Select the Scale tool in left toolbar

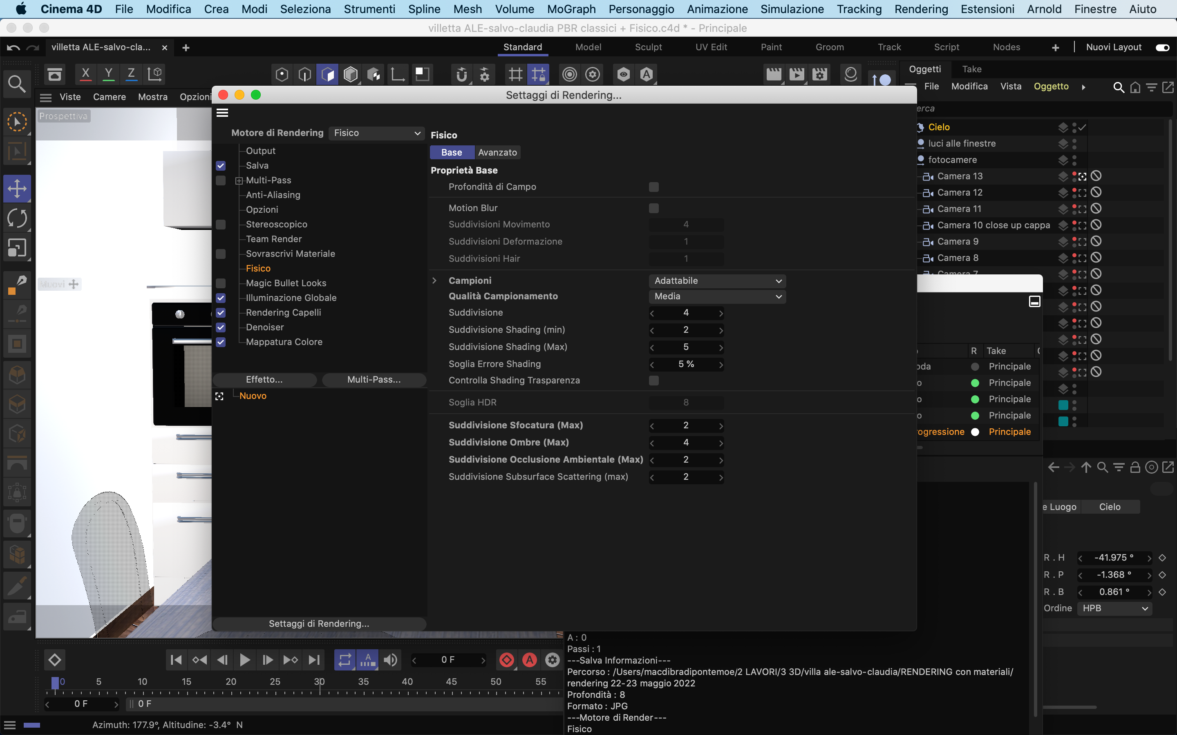tap(17, 248)
